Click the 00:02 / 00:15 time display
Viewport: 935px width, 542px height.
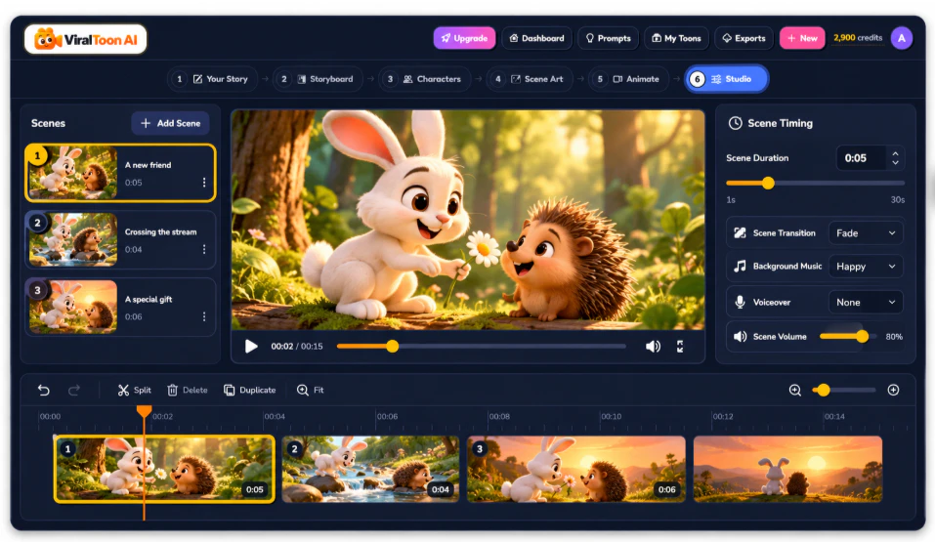click(x=297, y=347)
